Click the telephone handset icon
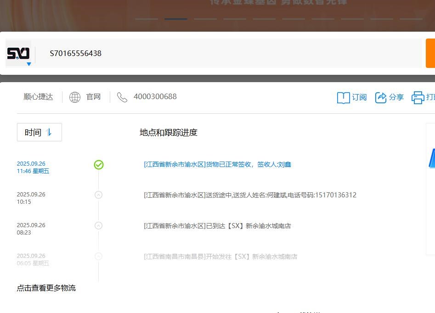The height and width of the screenshot is (313, 435). [x=122, y=97]
